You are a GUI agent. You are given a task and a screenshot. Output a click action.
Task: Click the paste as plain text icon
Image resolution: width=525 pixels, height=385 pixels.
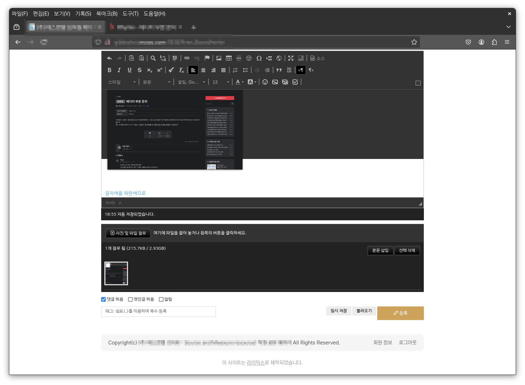[x=132, y=58]
